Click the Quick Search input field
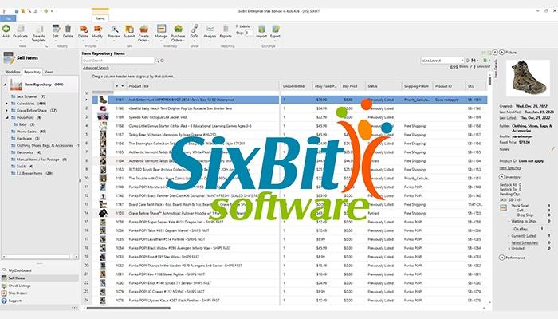The height and width of the screenshot is (319, 558). click(118, 61)
